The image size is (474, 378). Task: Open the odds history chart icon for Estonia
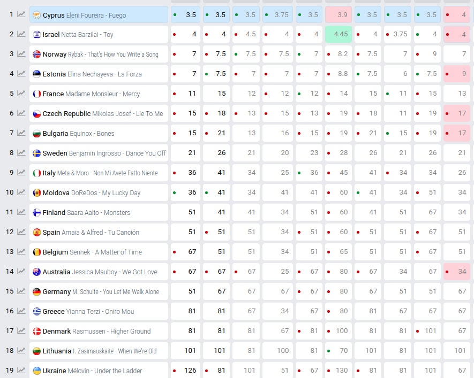click(x=21, y=74)
